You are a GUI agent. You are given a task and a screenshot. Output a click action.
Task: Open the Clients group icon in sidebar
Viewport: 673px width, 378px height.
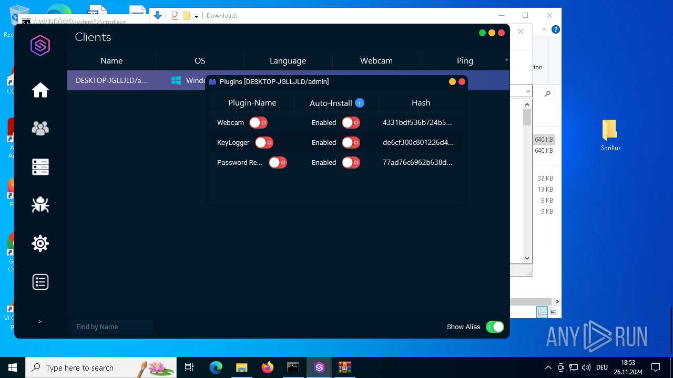40,128
